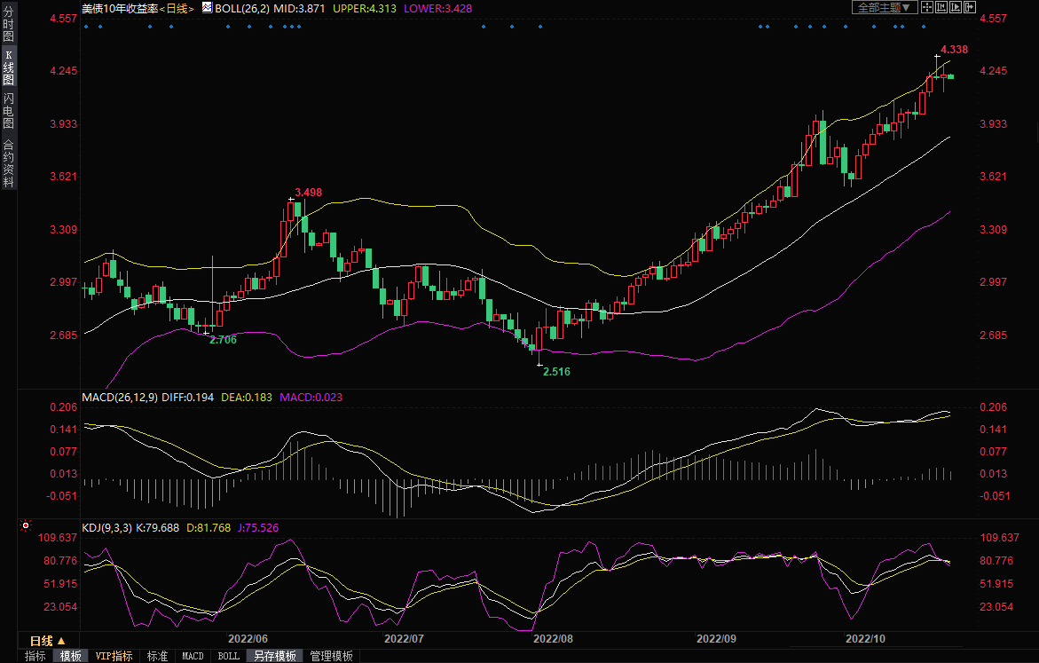Switch to the 闪电图 view
The height and width of the screenshot is (663, 1039).
pos(8,111)
